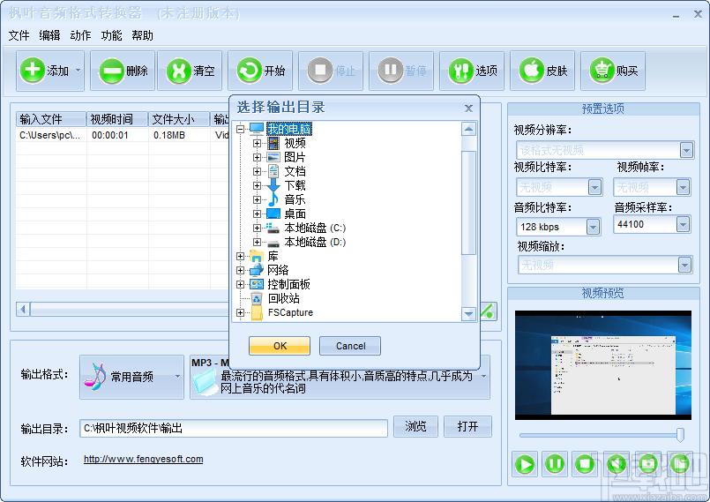Click the greyed Stop (停止) toolbar button
The image size is (710, 502).
tap(331, 71)
